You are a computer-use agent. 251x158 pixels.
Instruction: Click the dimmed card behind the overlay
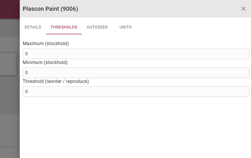tap(8, 64)
